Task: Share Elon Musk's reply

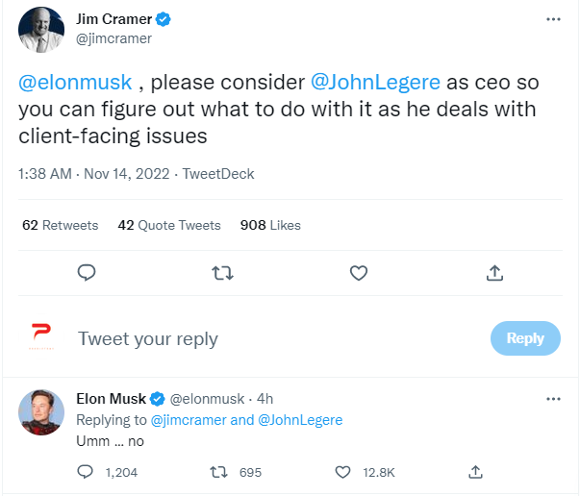Action: click(475, 472)
